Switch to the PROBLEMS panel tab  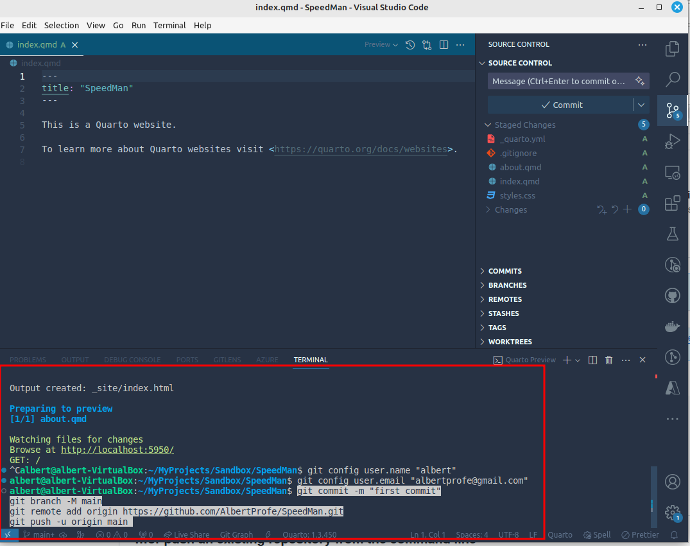(x=28, y=360)
